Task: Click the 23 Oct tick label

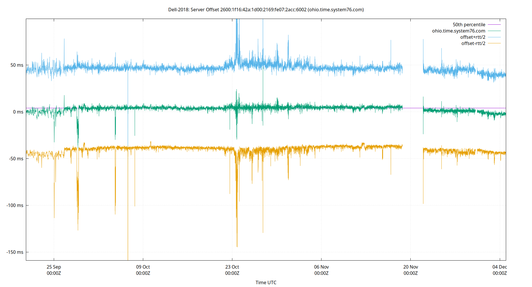Action: point(232,267)
